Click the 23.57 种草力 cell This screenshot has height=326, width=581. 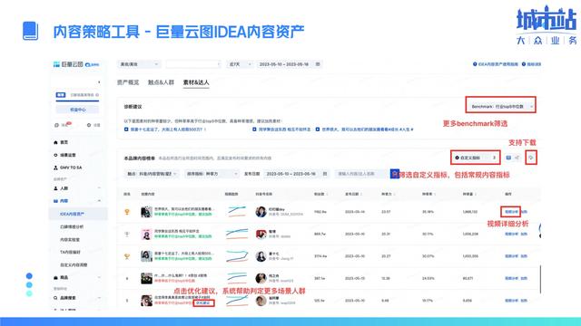[386, 212]
